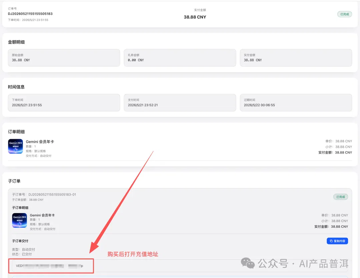Viewport: 360px width, 278px height.
Task: Click the 金额明细 section heading
Action: 16,42
